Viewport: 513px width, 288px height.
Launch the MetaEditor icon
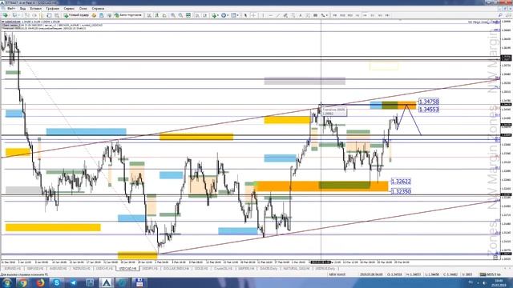(94, 15)
